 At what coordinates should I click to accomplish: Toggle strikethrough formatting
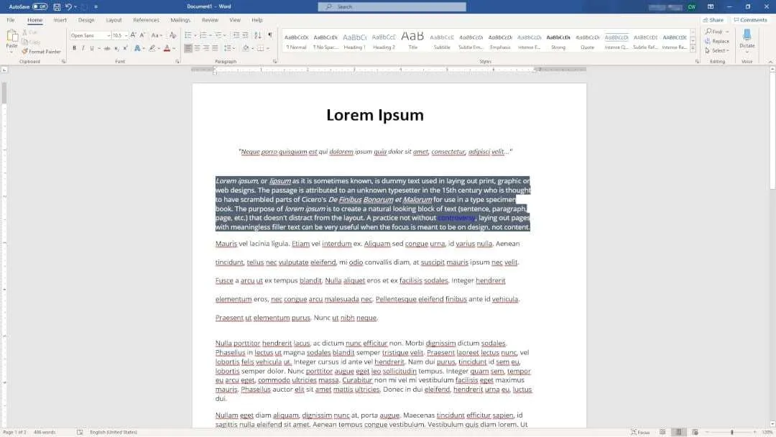pos(107,48)
